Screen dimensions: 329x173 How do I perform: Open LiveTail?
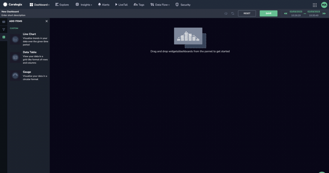coord(121,4)
